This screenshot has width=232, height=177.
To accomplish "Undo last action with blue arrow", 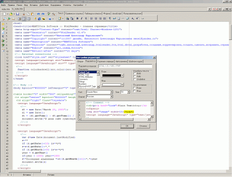I will [x=38, y=14].
